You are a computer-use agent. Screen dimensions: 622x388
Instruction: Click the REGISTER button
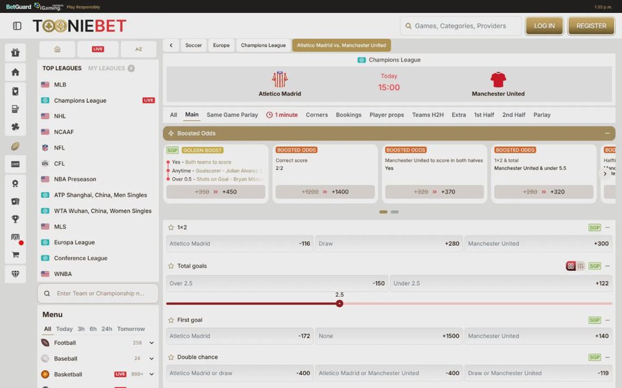point(591,26)
